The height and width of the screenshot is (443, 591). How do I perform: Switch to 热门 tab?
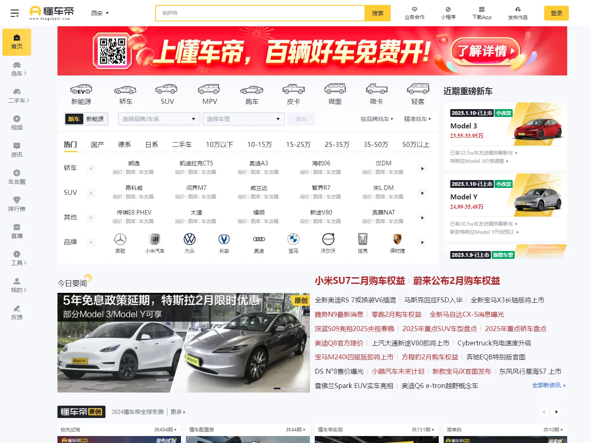tap(70, 144)
